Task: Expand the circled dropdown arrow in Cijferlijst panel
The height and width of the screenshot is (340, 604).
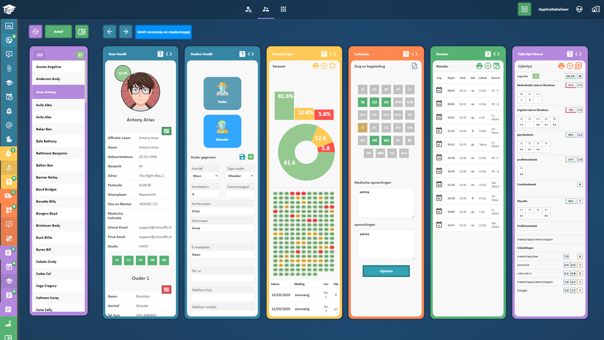Action: [570, 66]
